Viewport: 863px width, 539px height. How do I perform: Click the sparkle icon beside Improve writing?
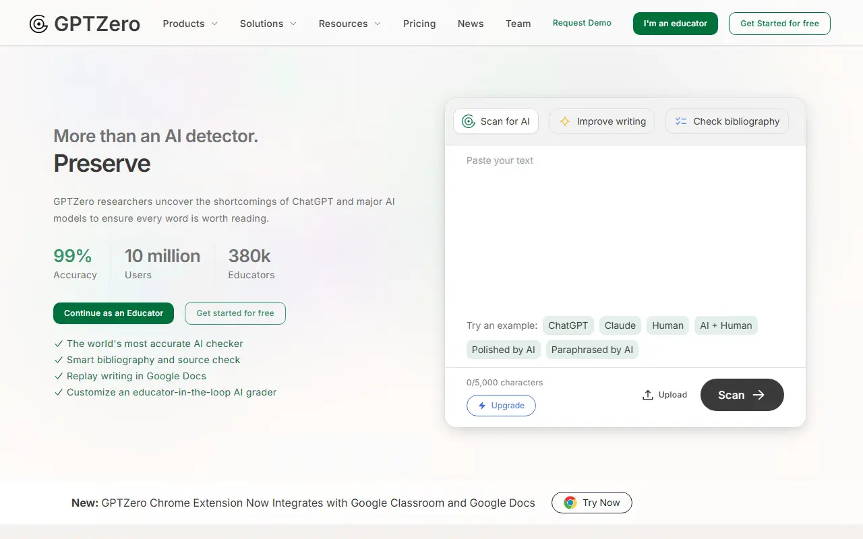point(564,121)
